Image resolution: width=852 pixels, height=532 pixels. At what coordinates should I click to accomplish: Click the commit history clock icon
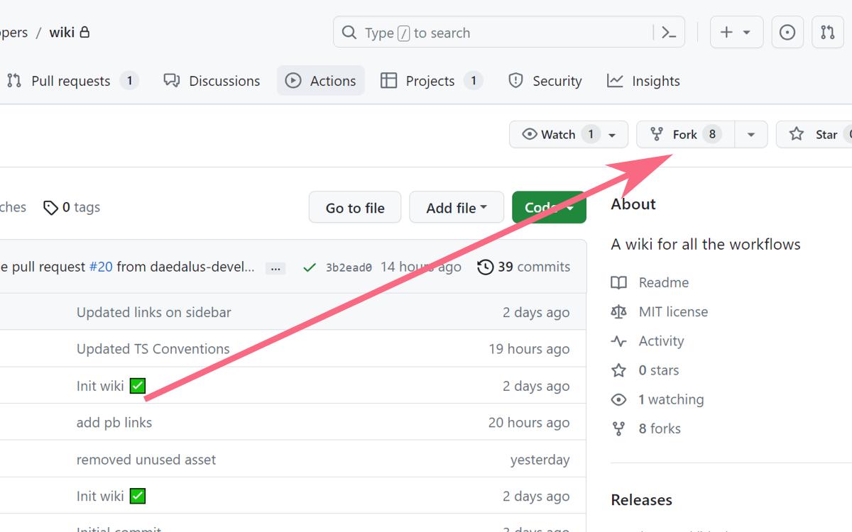pos(486,267)
